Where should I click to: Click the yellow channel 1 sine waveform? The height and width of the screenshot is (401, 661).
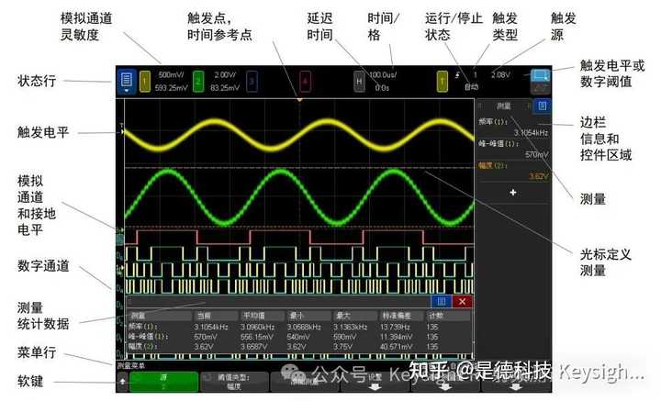coord(299,134)
